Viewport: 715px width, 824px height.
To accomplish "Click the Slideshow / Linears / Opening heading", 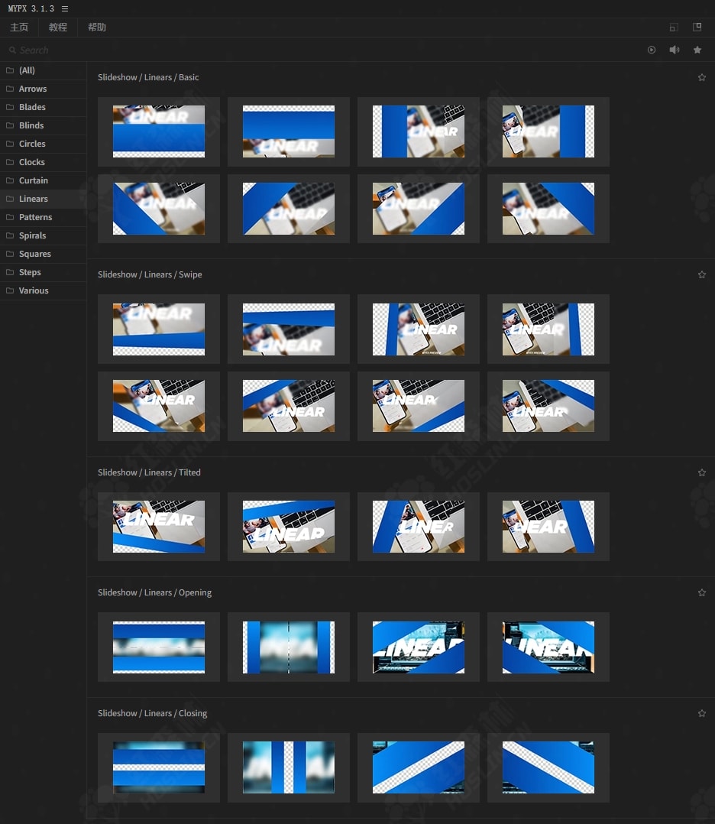I will pos(154,592).
